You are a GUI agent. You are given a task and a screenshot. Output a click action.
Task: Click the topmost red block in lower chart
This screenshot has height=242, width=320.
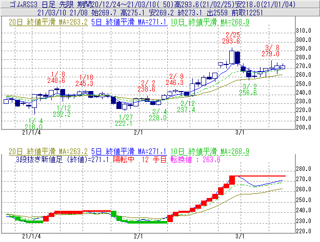[x=232, y=180]
